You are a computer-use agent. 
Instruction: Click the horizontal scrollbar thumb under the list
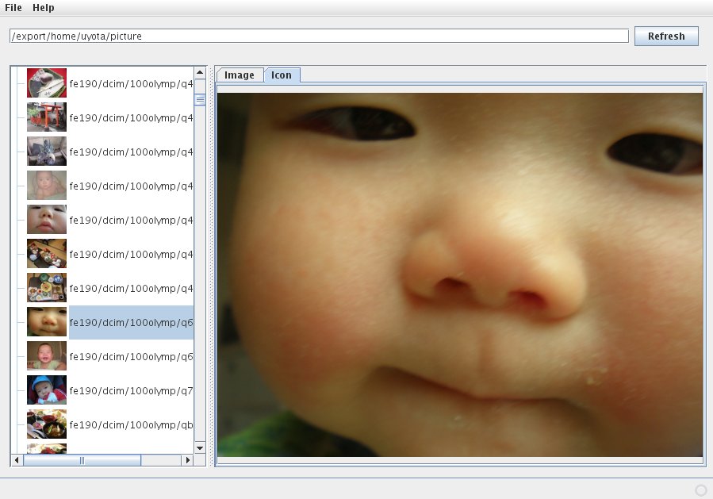click(x=82, y=460)
